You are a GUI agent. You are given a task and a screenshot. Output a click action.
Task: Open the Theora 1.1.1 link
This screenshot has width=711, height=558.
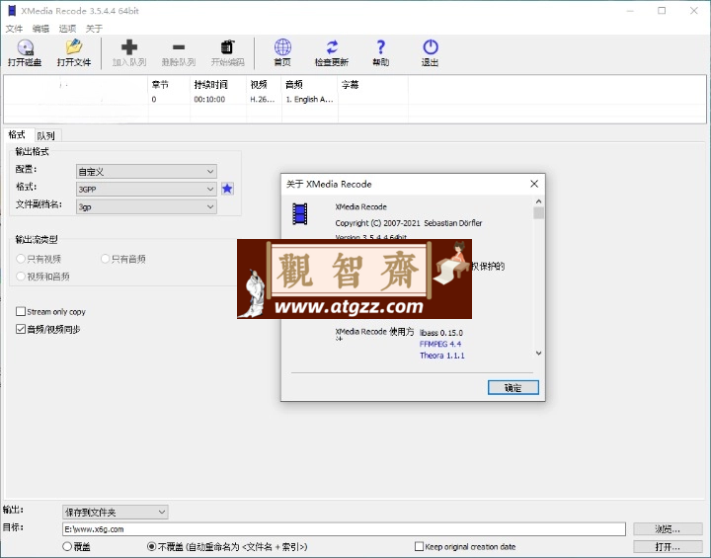coord(442,356)
